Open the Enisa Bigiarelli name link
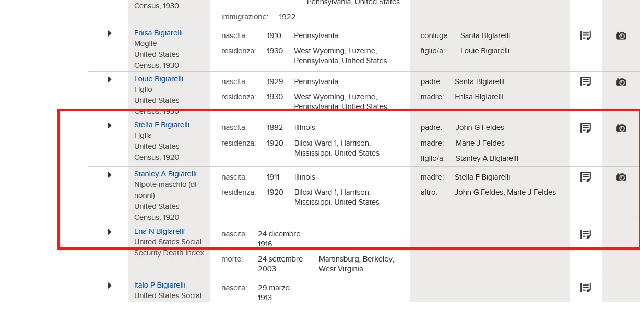Viewport: 640px width, 332px height. 158,33
